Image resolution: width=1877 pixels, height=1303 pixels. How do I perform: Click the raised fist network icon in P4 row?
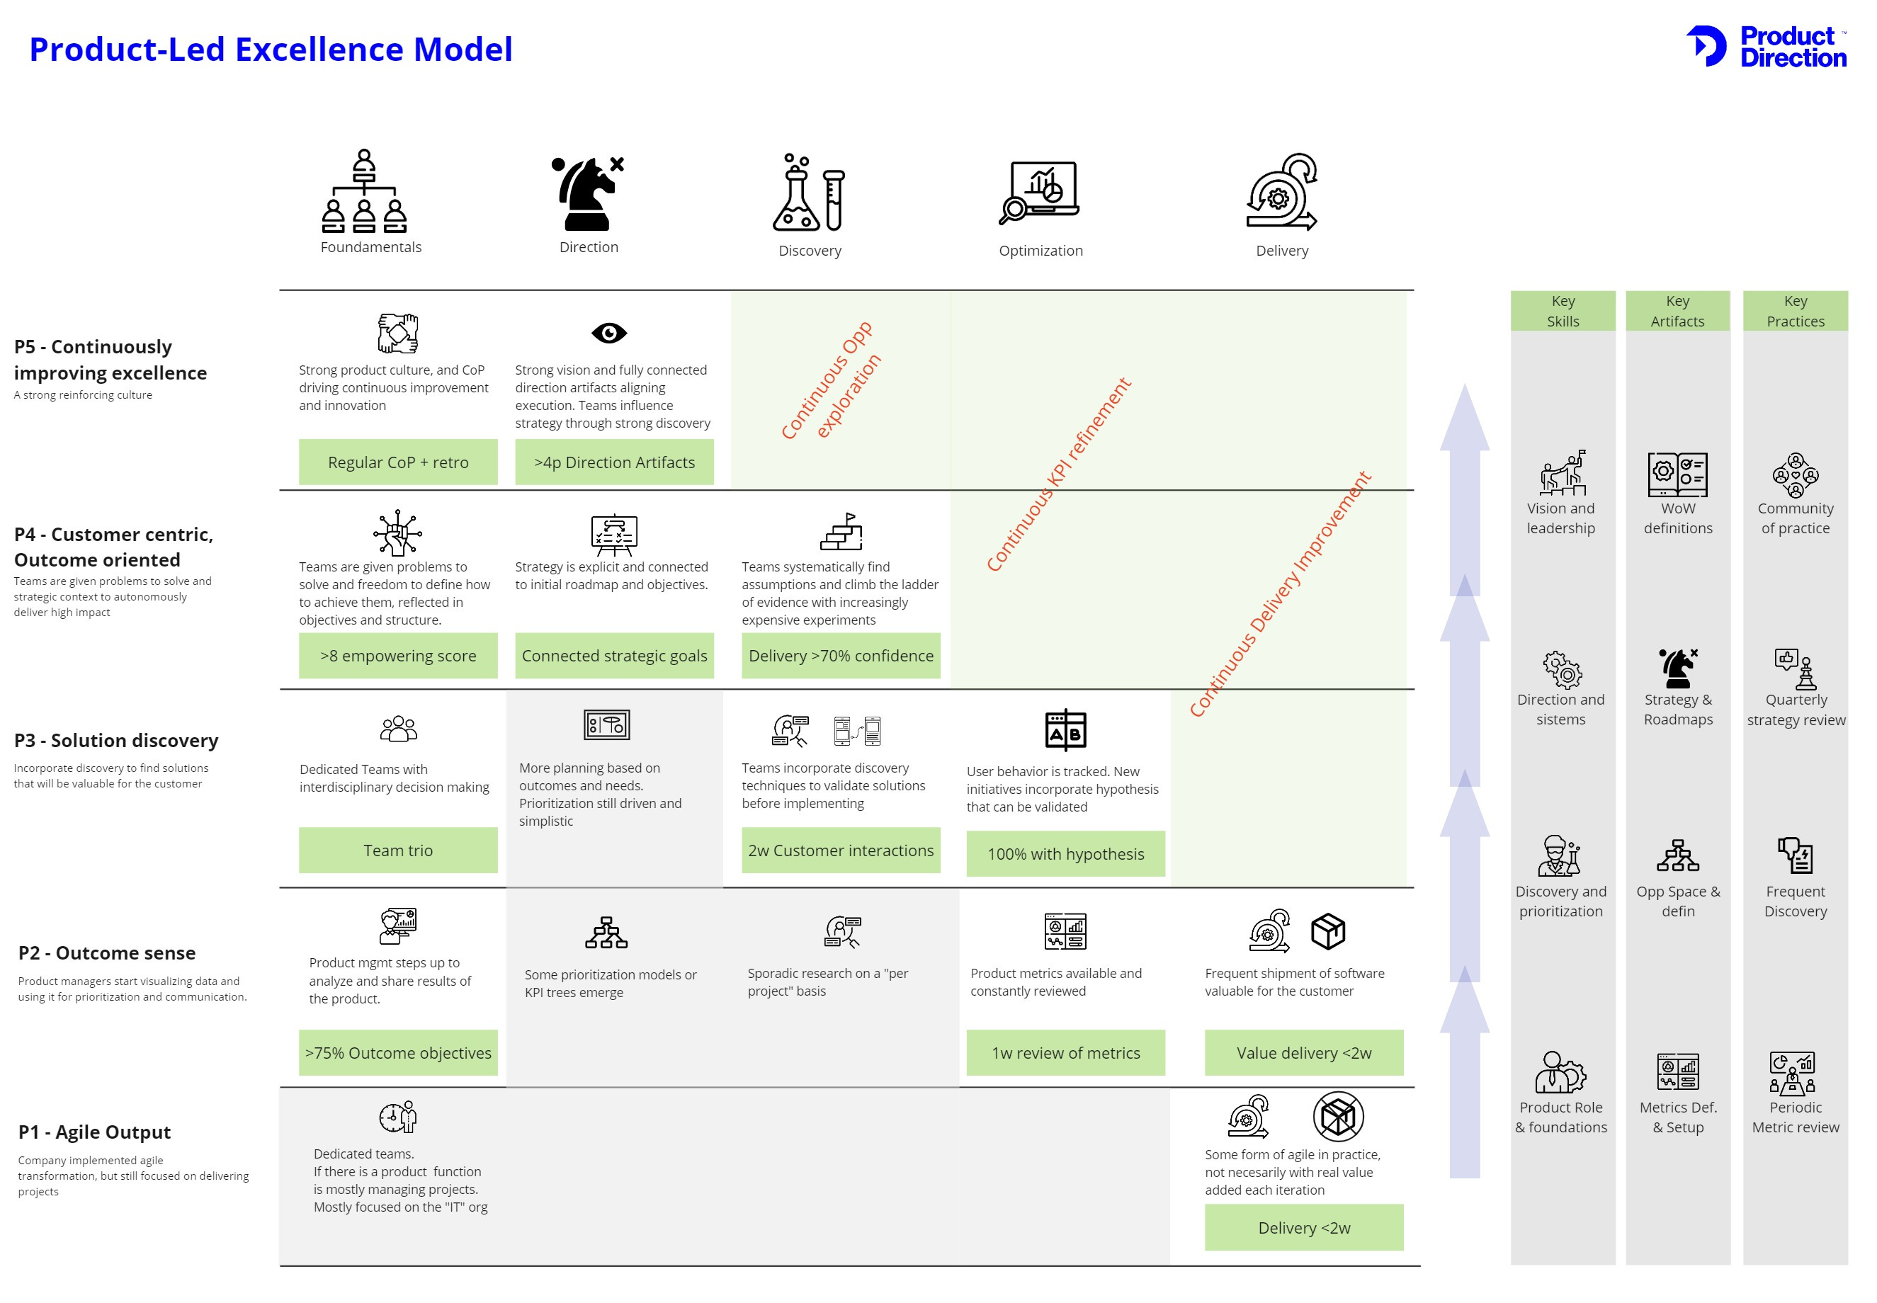click(x=397, y=533)
